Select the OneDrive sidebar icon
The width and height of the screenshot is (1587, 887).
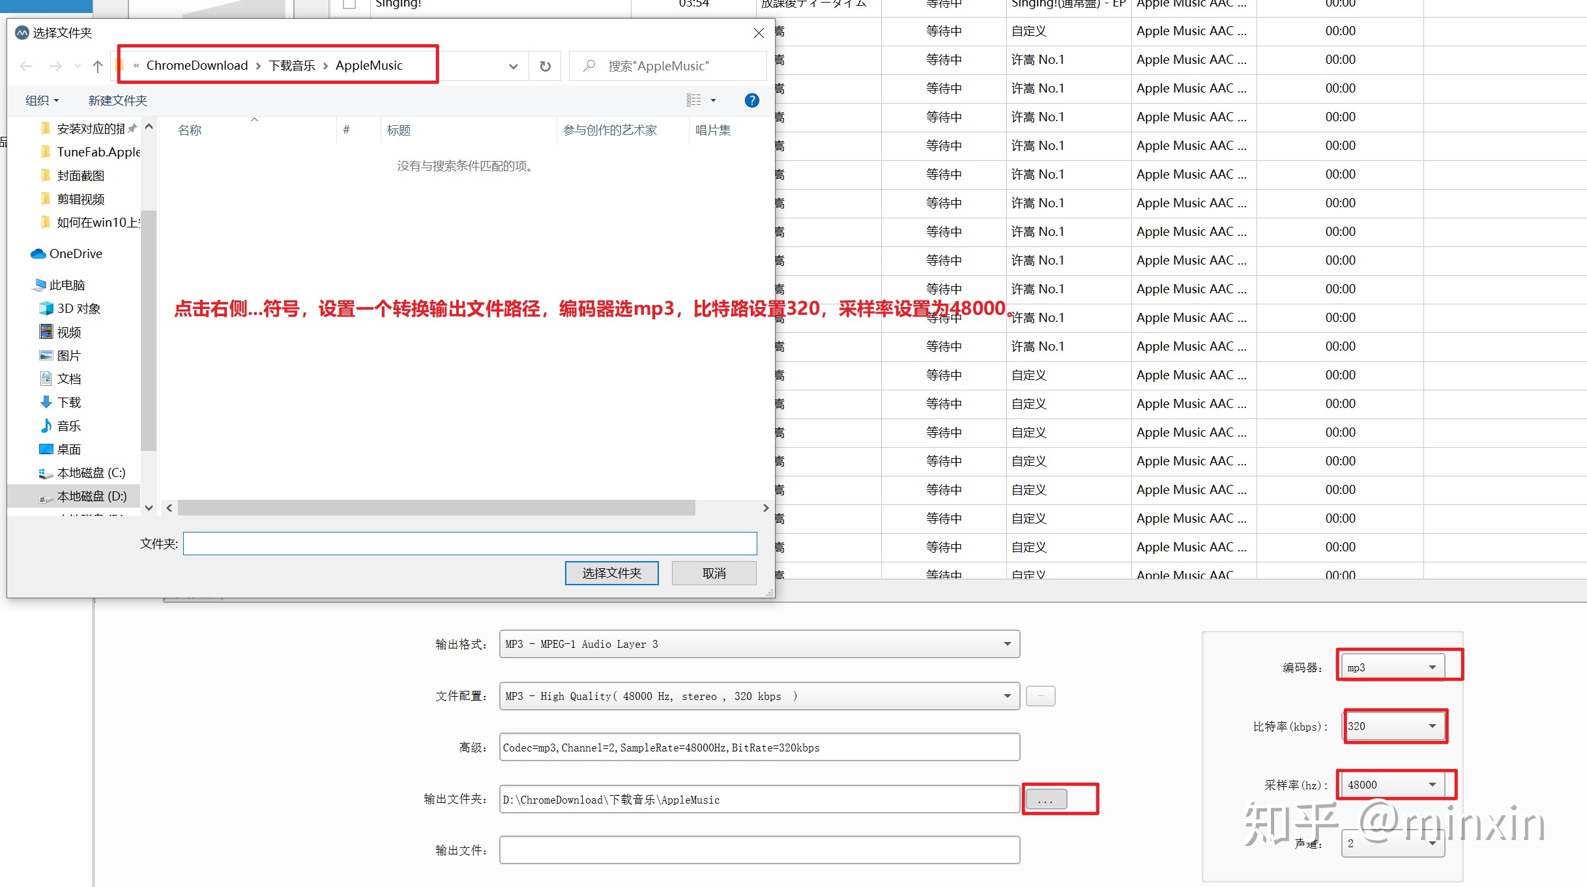[38, 253]
